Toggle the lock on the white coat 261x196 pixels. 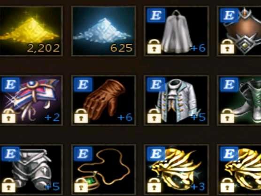[x=154, y=116]
